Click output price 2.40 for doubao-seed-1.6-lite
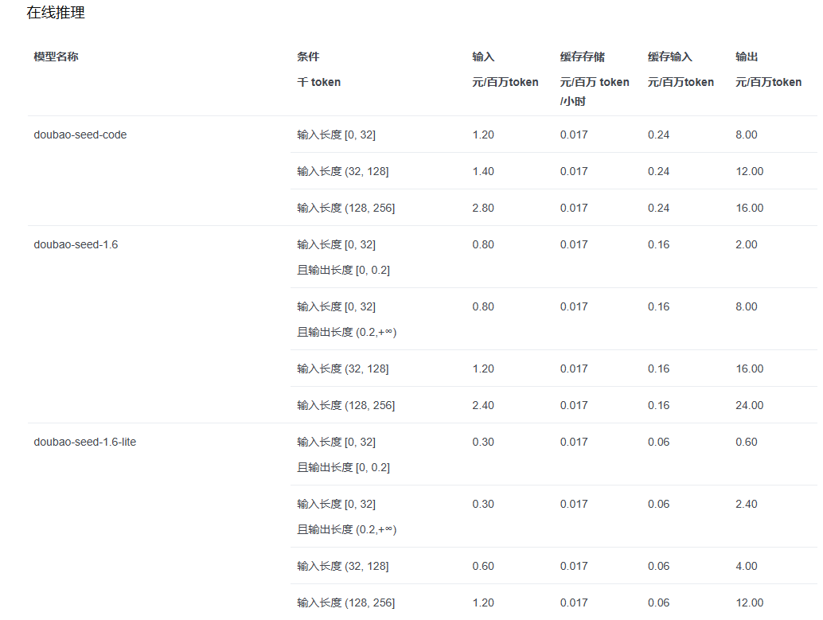Viewport: 823px width, 620px height. (x=747, y=504)
